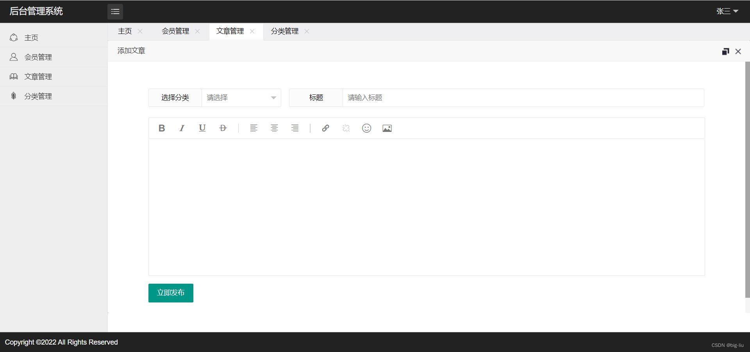Click the 后台管理系统 logo text
The height and width of the screenshot is (352, 750).
(36, 11)
